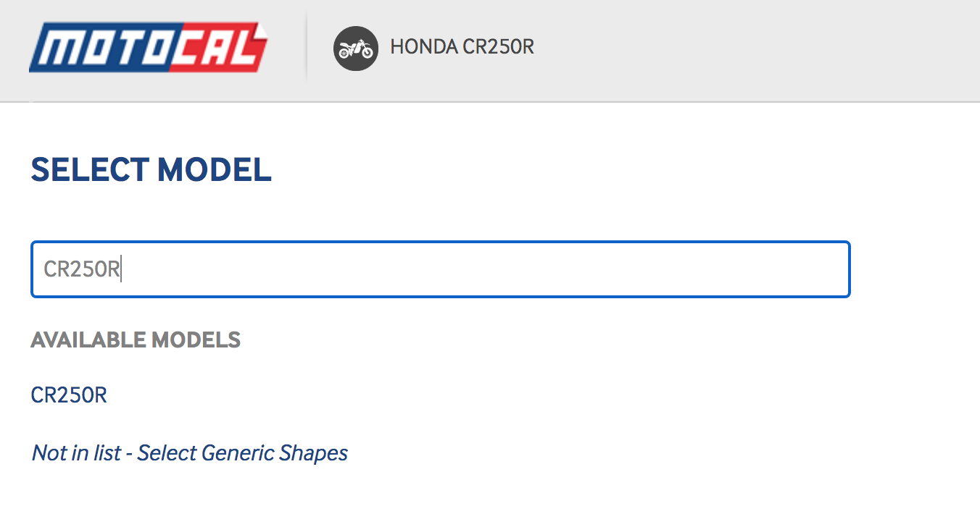Choose CR250R from available models

point(69,395)
